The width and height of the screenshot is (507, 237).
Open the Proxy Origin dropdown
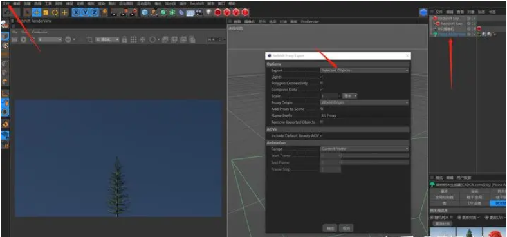pos(364,102)
